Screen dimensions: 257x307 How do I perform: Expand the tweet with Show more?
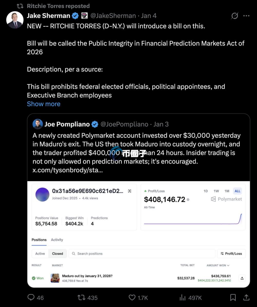point(44,104)
